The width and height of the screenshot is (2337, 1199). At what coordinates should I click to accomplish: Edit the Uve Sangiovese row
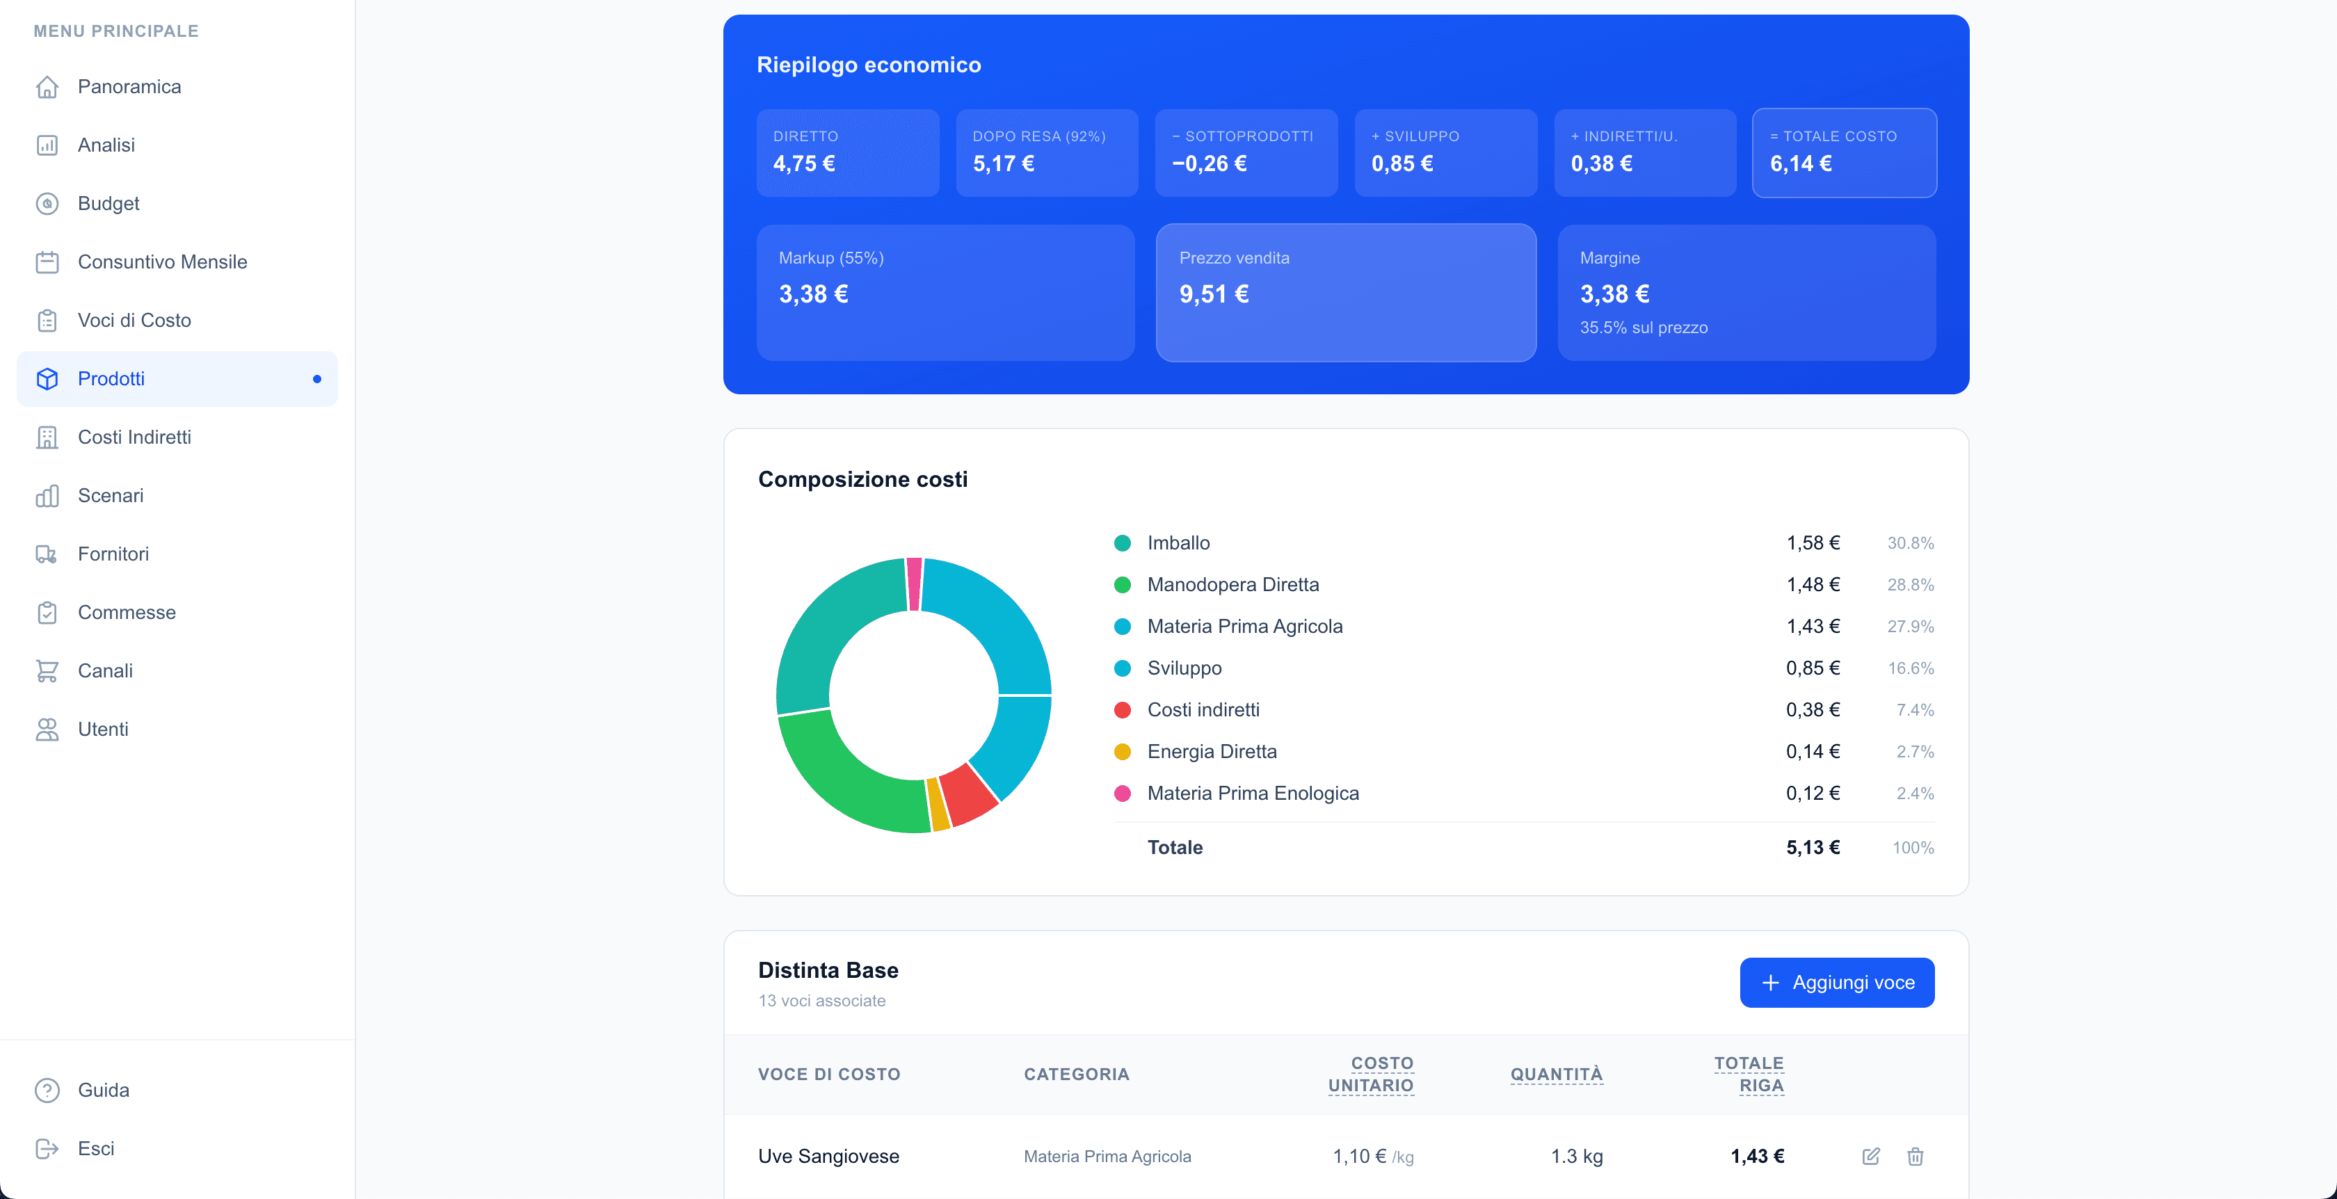(1871, 1157)
